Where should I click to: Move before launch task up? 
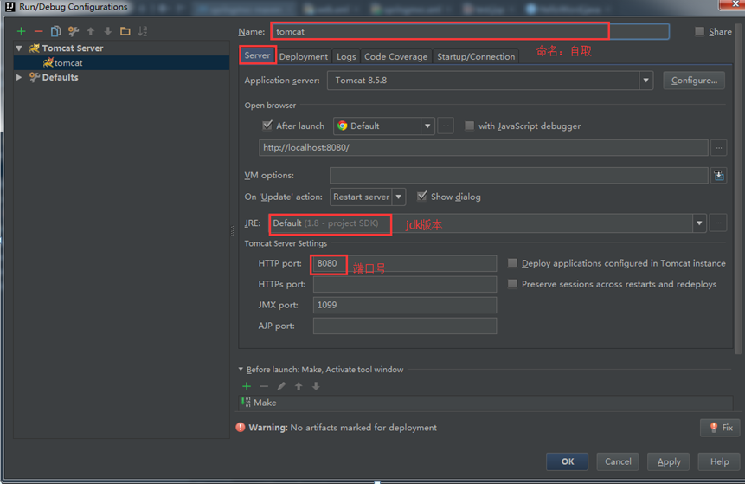tap(299, 386)
